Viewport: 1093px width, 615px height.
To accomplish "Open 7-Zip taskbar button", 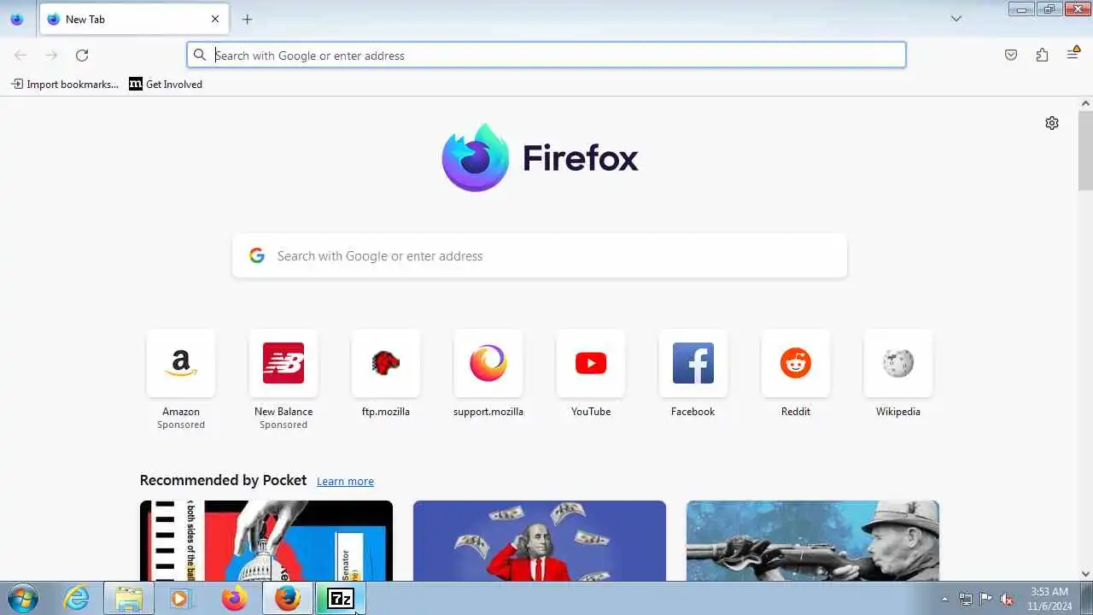I will click(341, 599).
